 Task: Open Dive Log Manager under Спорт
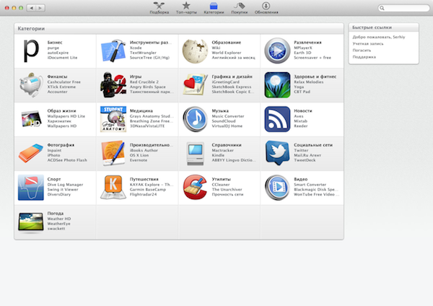[x=65, y=185]
